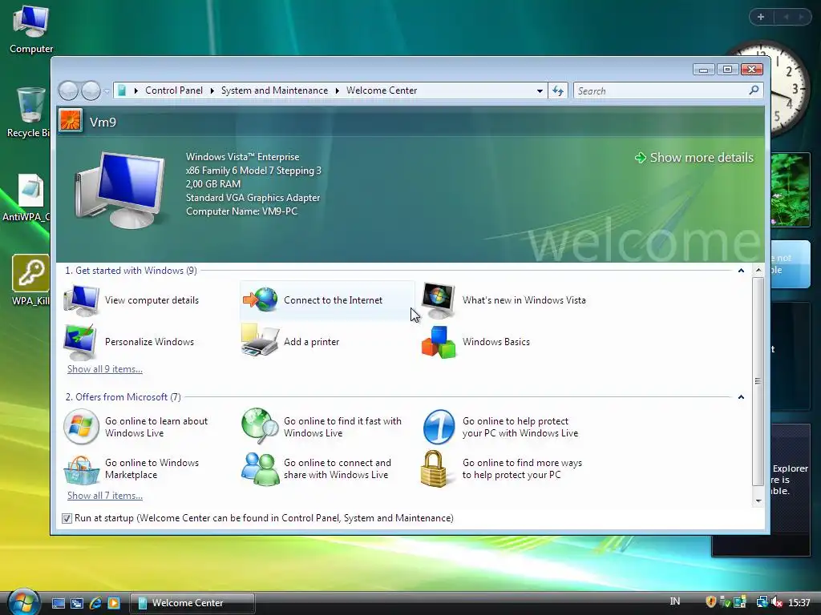This screenshot has width=821, height=615.
Task: Click the 1. Get started with Windows (9) heading
Action: point(131,271)
